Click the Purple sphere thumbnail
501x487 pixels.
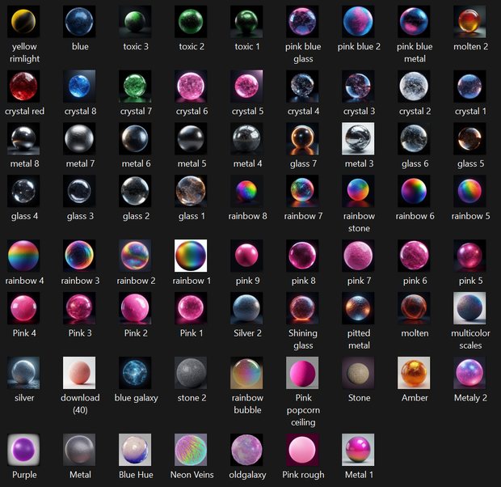23,450
